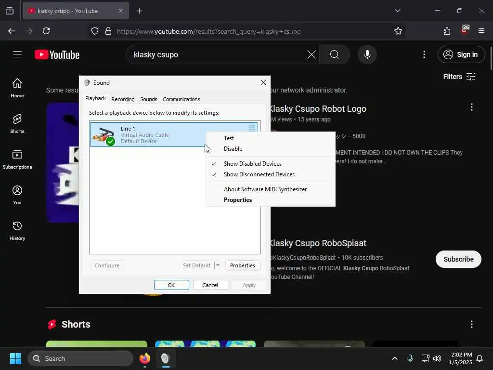Go to Home in the YouTube sidebar
493x370 pixels.
[x=17, y=88]
